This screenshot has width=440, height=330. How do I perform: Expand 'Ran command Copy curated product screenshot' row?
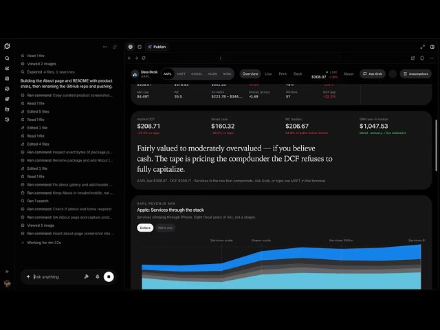click(x=67, y=95)
